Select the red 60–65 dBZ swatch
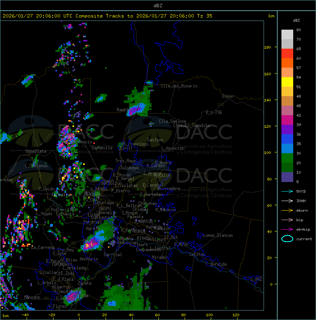 click(287, 54)
